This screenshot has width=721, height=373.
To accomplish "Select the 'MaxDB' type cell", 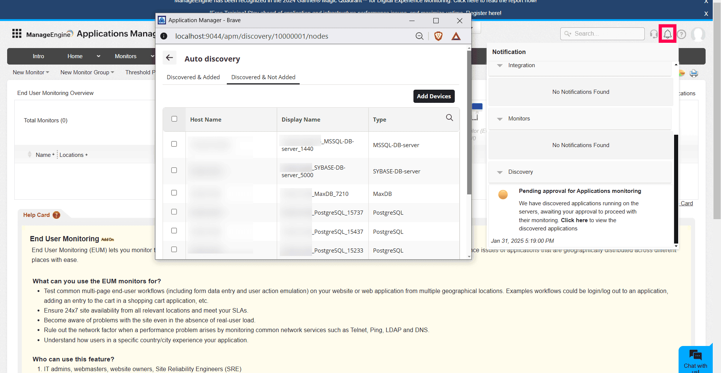I will [x=382, y=194].
